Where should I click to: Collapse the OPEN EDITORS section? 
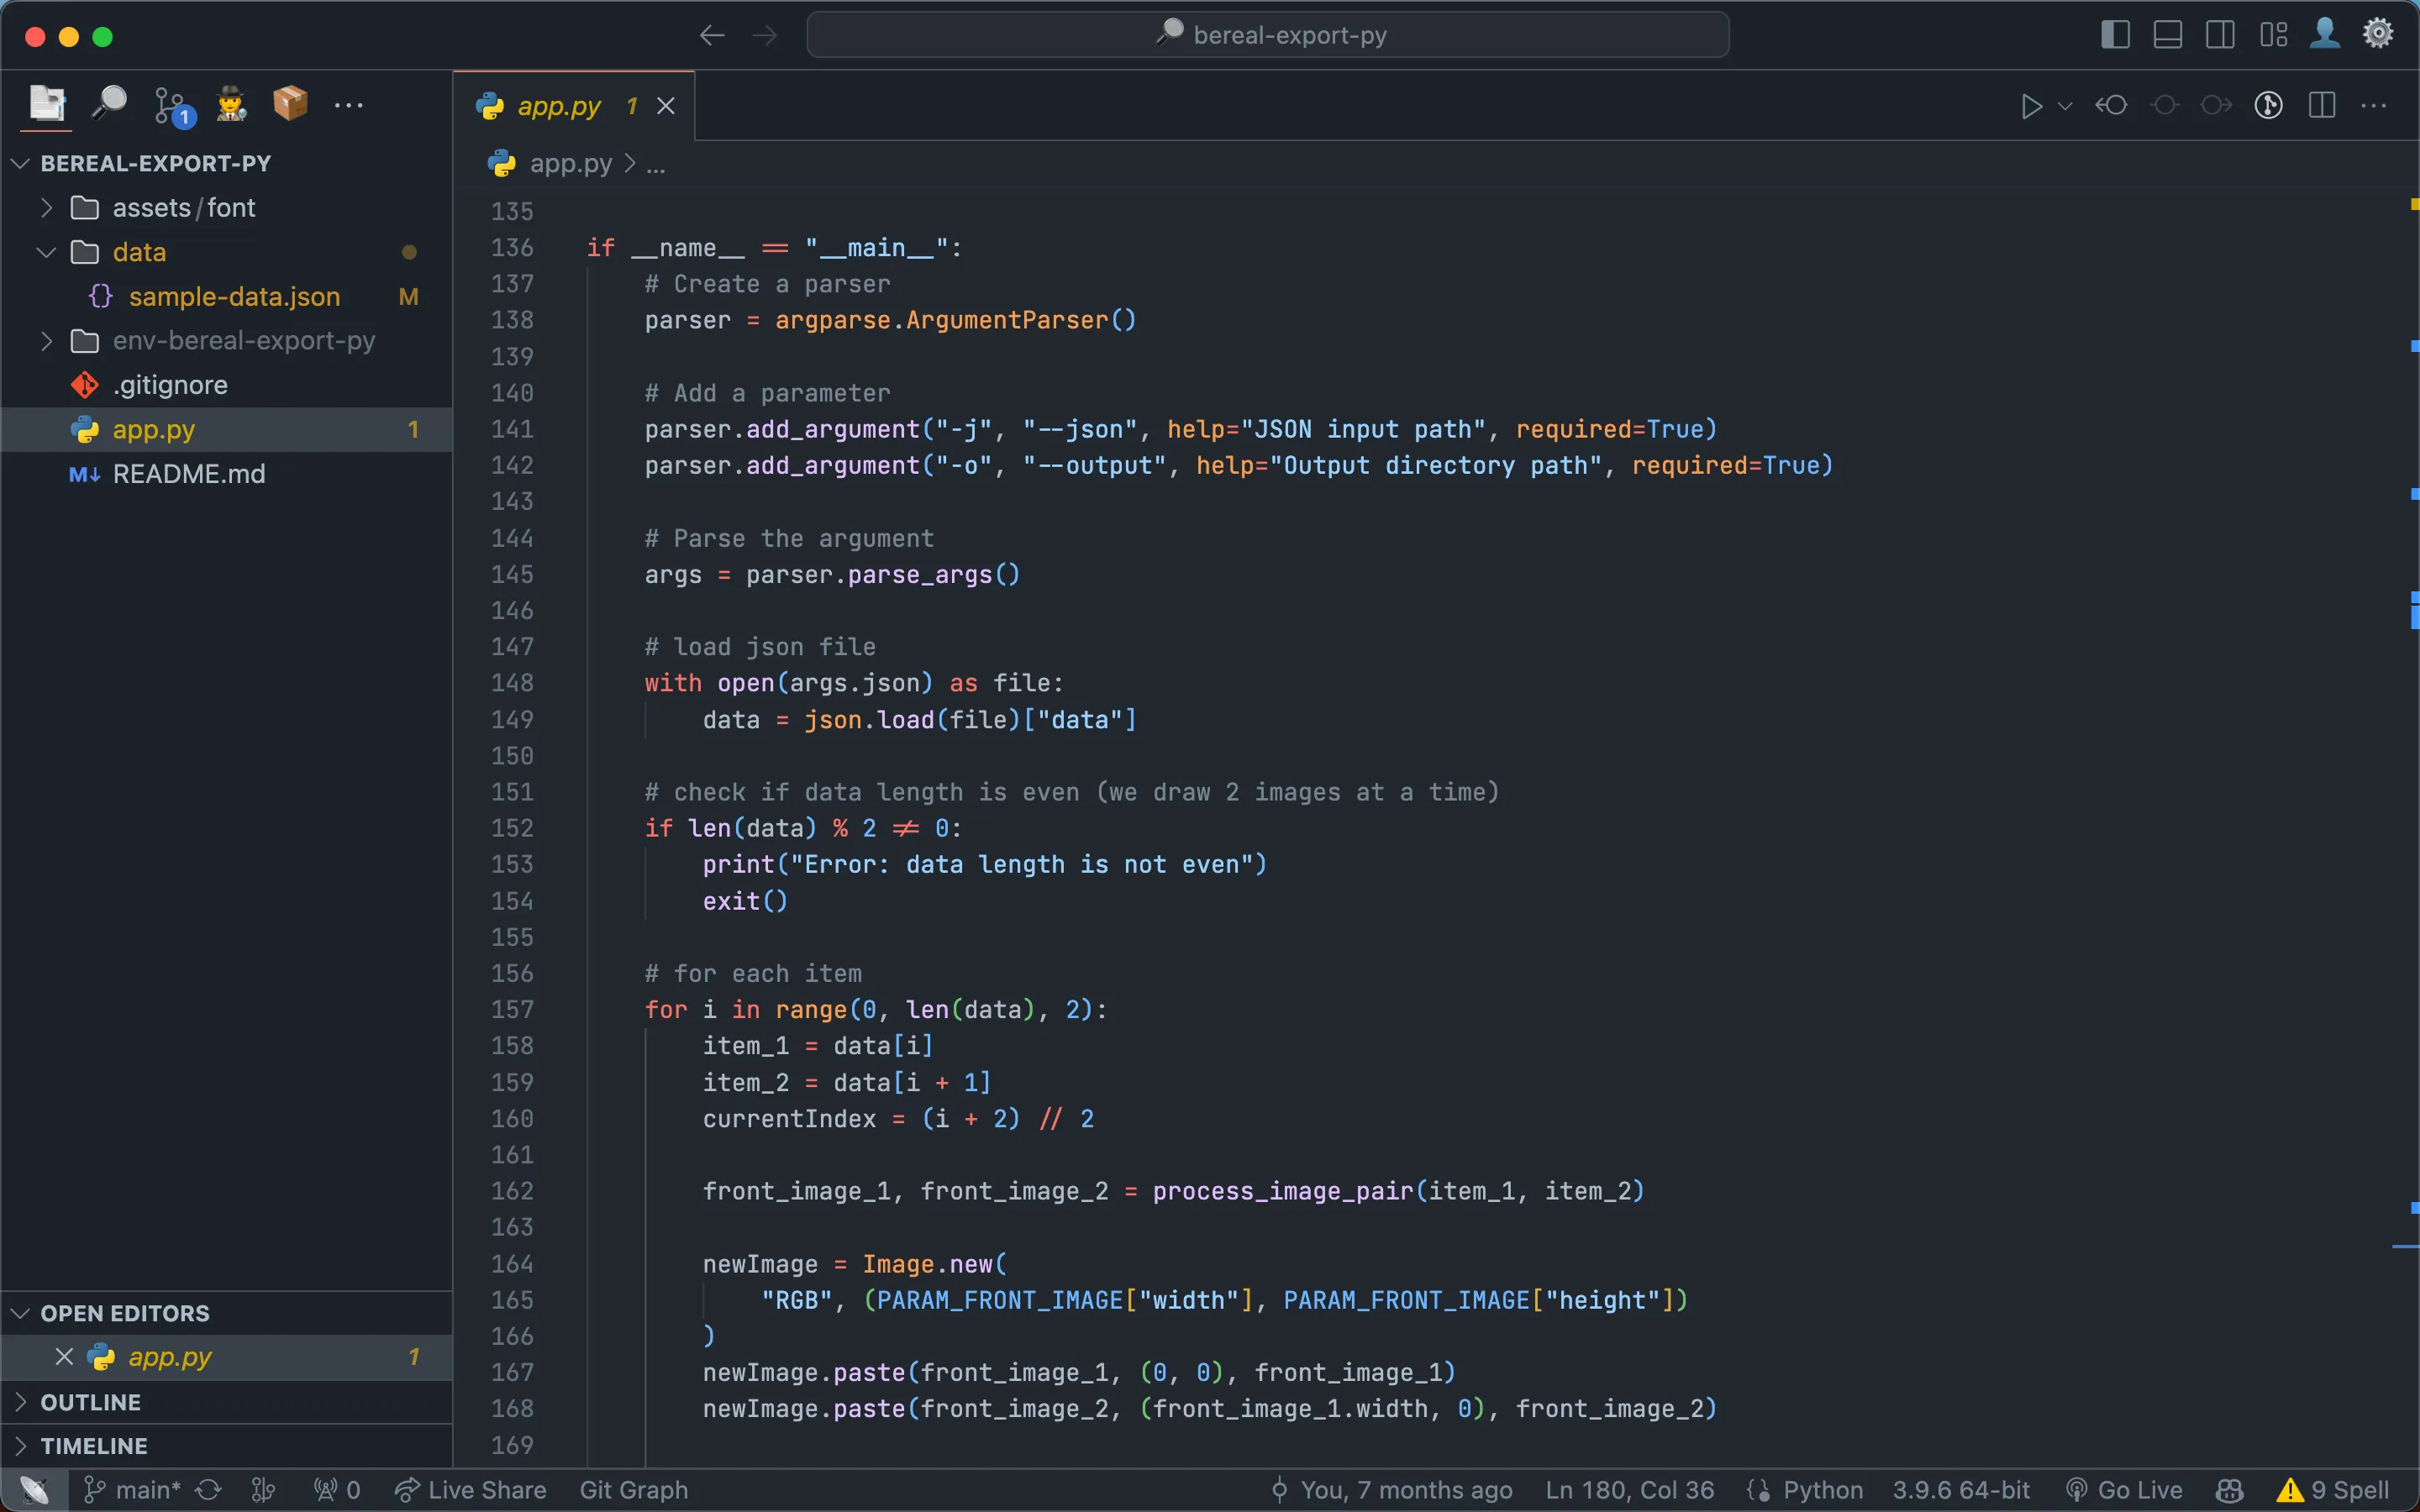(x=226, y=1313)
